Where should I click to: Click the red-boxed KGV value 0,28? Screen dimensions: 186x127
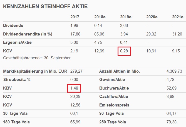pyautogui.click(x=124, y=51)
